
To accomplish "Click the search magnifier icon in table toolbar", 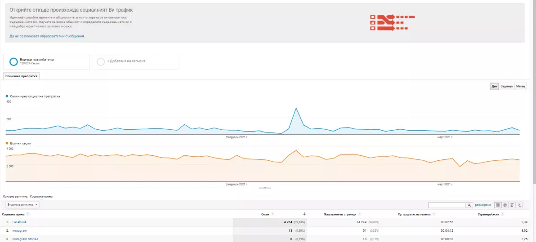I will point(469,205).
